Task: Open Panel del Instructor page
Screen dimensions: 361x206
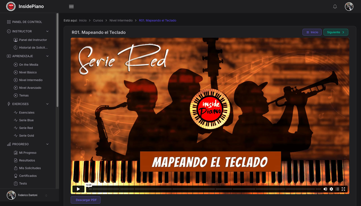Action: point(33,40)
